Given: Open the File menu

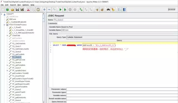Looking at the screenshot, I should point(2,5).
